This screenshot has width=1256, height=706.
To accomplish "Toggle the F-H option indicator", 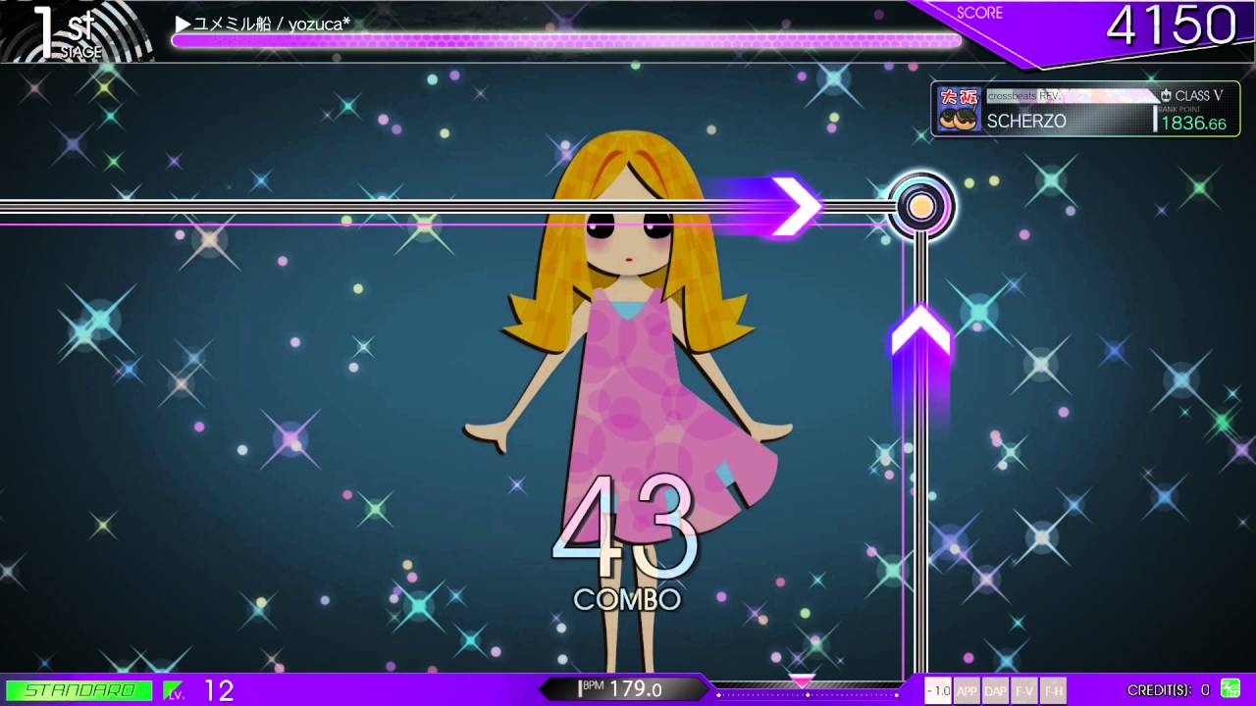I will point(1053,690).
